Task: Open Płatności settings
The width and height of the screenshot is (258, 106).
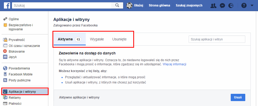Action: (x=15, y=104)
